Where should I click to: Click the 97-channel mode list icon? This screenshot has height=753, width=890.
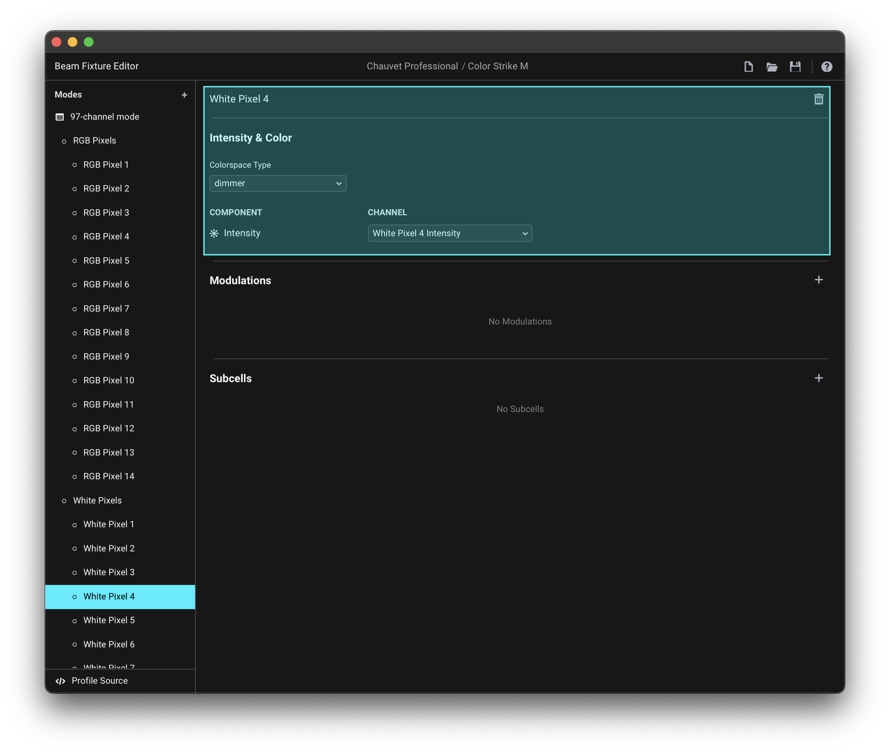[x=60, y=117]
